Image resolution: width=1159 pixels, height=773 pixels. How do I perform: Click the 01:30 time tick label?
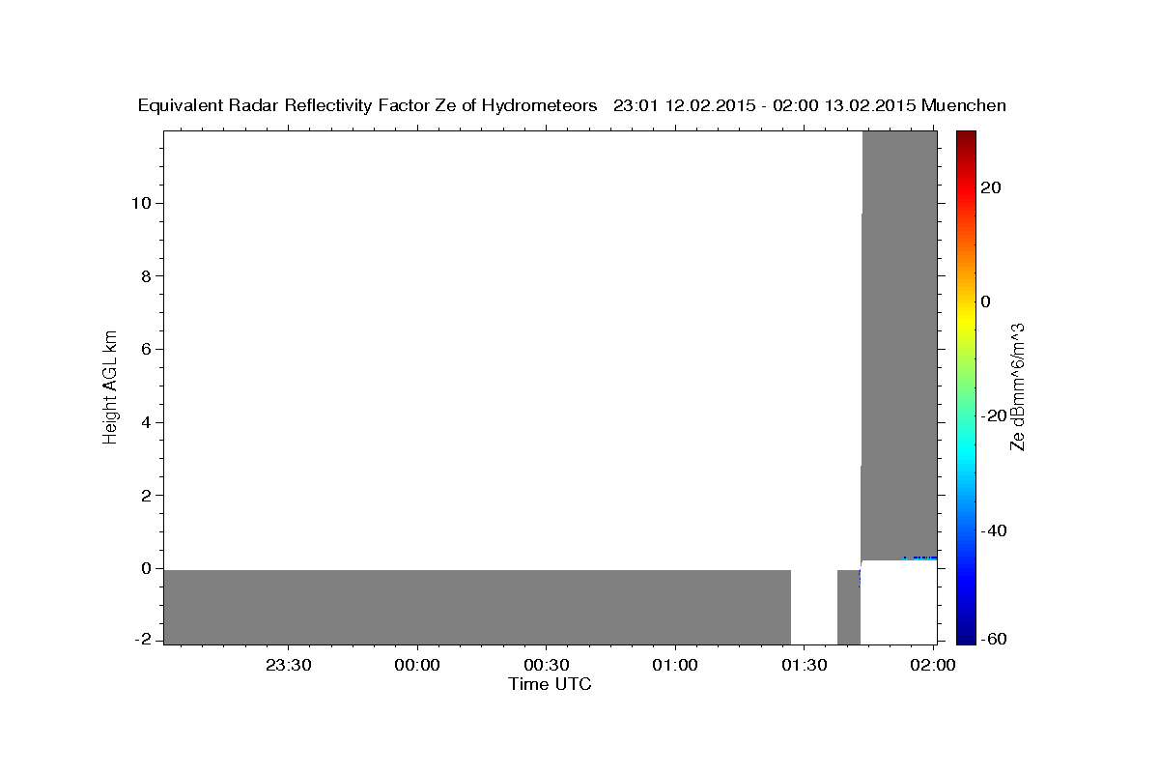(804, 665)
